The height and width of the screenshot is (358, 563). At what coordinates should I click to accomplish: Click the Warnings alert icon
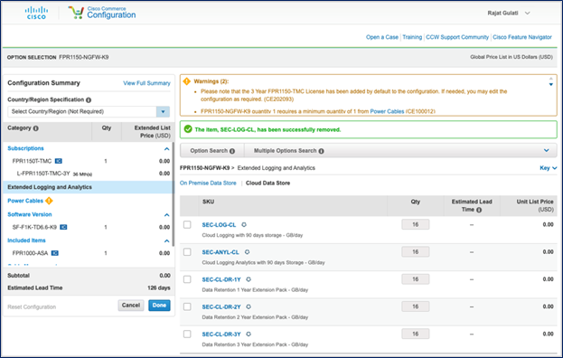click(x=187, y=81)
